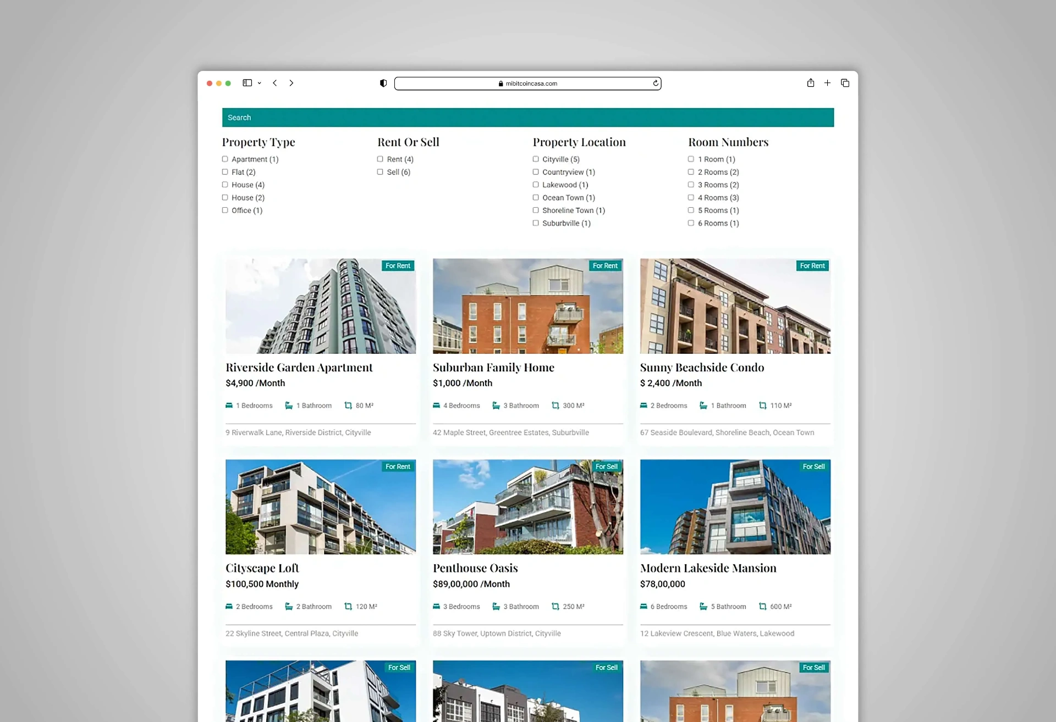Open the privacy shield icon

click(x=383, y=83)
